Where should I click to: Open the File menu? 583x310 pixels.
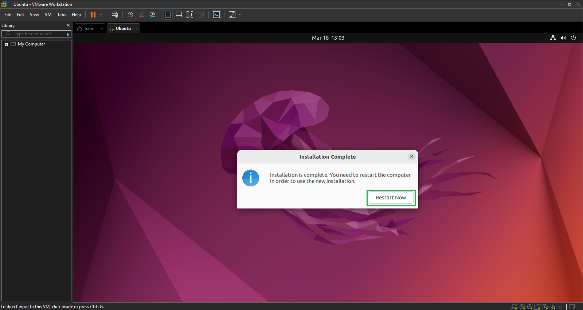8,15
